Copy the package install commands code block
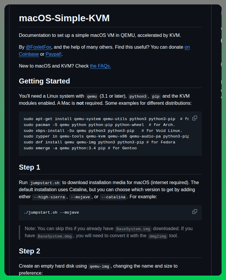 [x=195, y=118]
